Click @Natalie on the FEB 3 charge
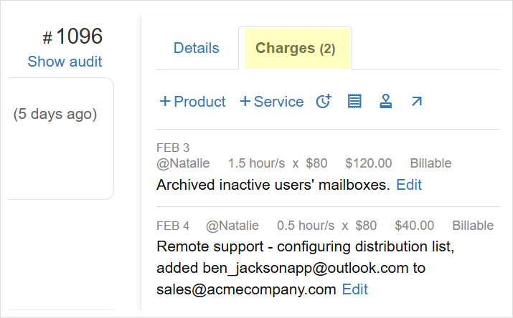 (x=183, y=163)
